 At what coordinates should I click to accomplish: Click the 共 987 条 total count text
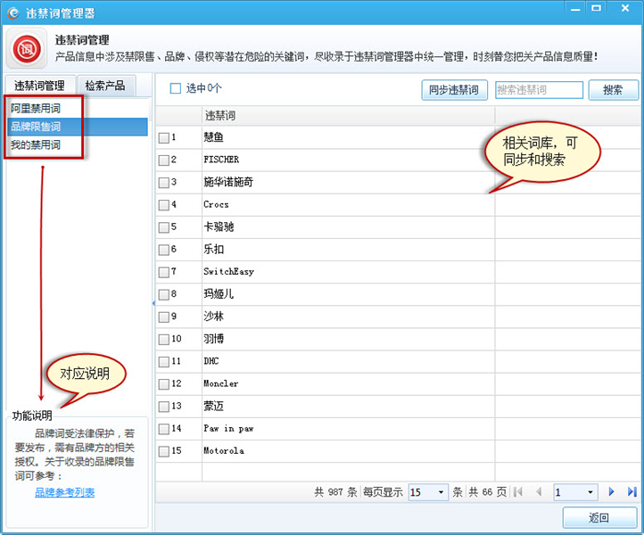[x=335, y=492]
